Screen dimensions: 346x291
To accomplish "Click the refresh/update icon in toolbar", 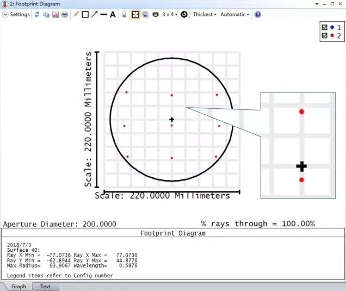I will coord(37,15).
